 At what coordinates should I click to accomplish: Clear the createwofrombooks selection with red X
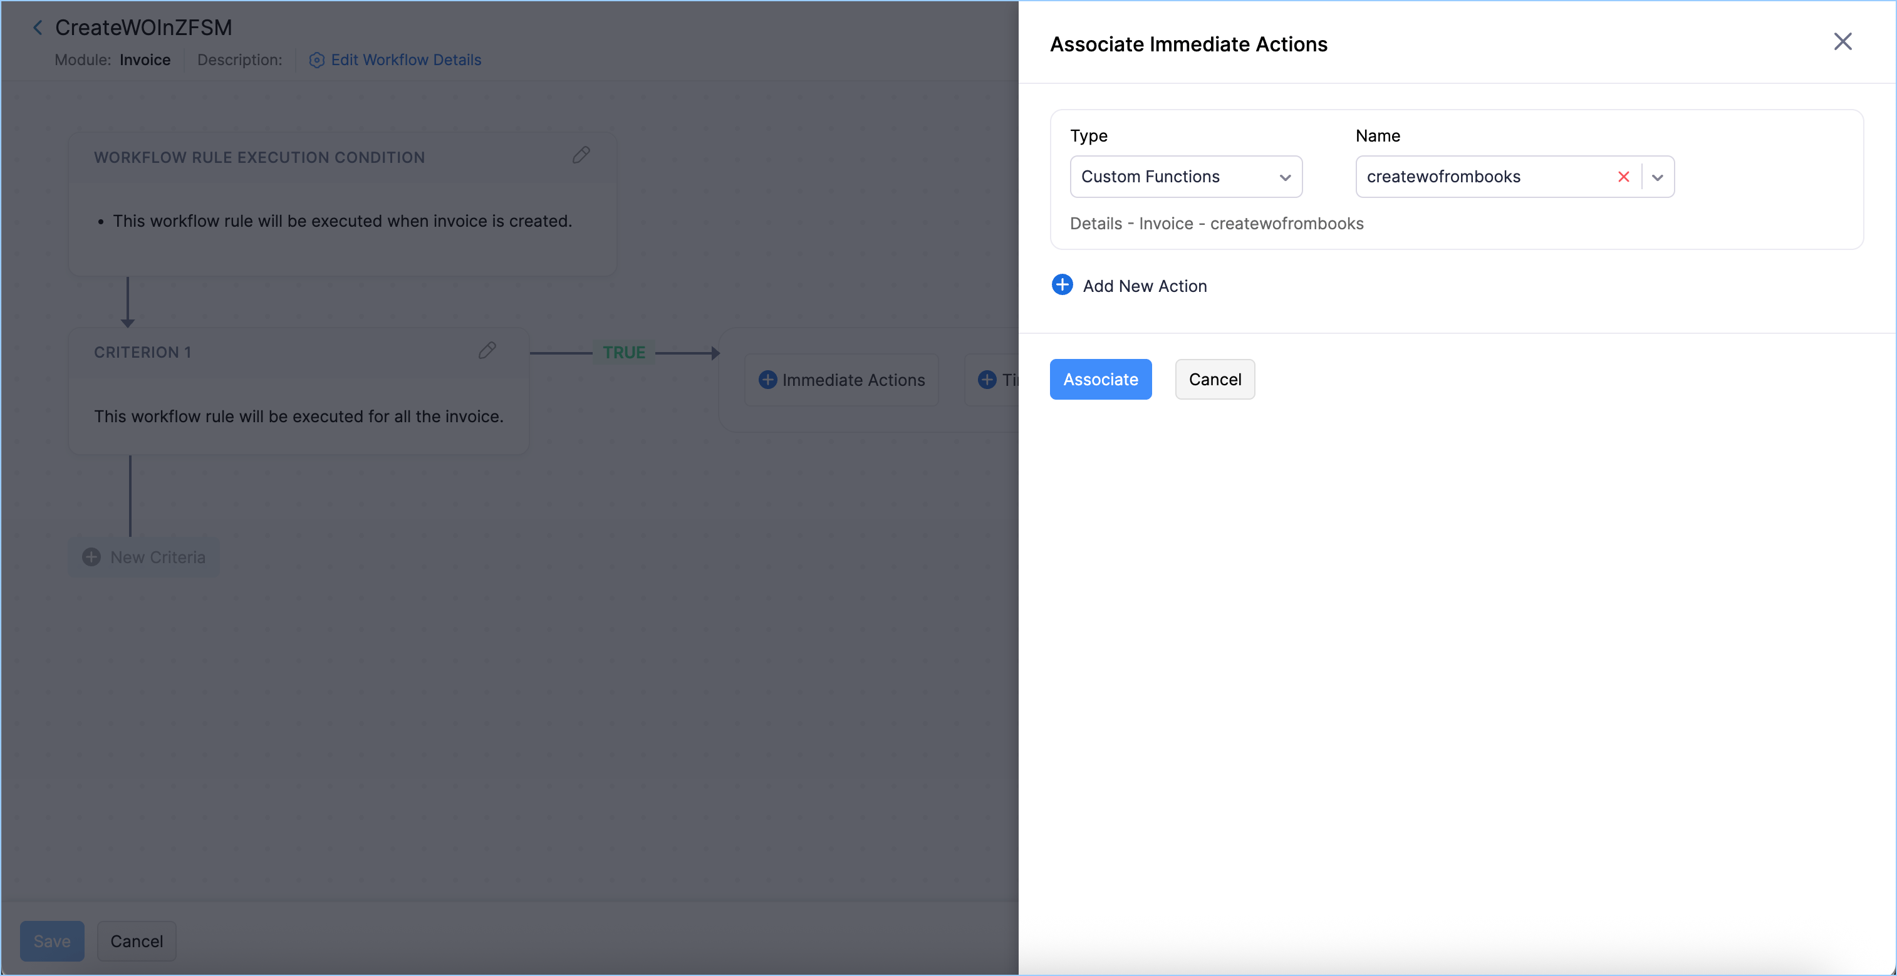tap(1623, 177)
